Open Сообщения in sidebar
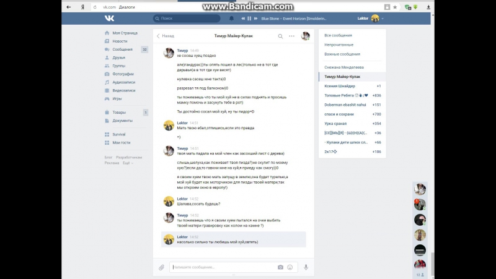This screenshot has width=496, height=279. (x=123, y=49)
